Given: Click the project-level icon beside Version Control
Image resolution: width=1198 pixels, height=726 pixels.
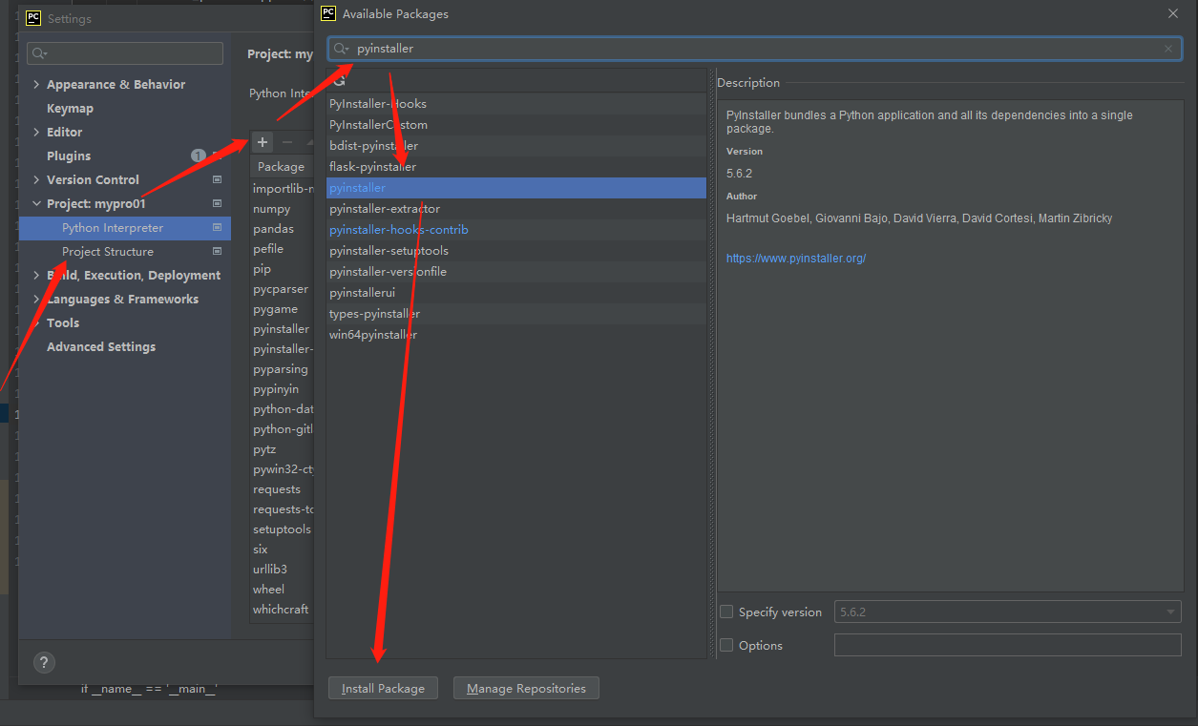Looking at the screenshot, I should tap(217, 180).
